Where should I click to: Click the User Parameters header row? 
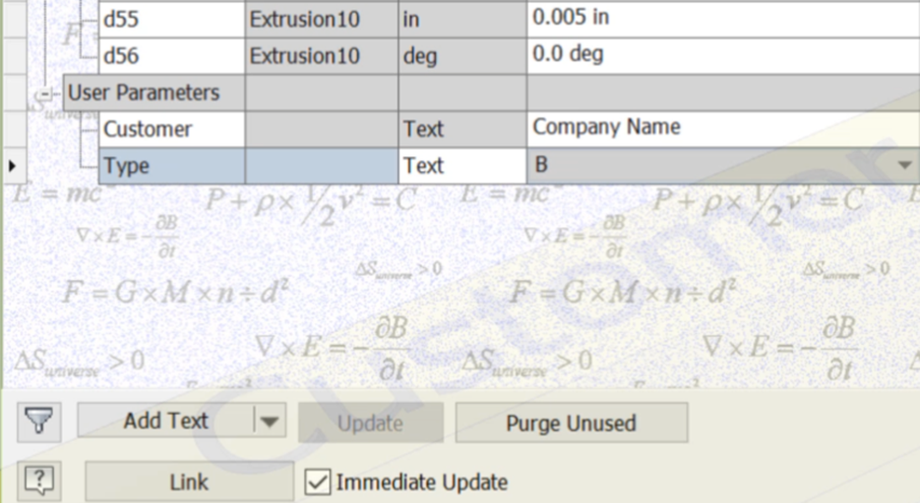pos(491,92)
